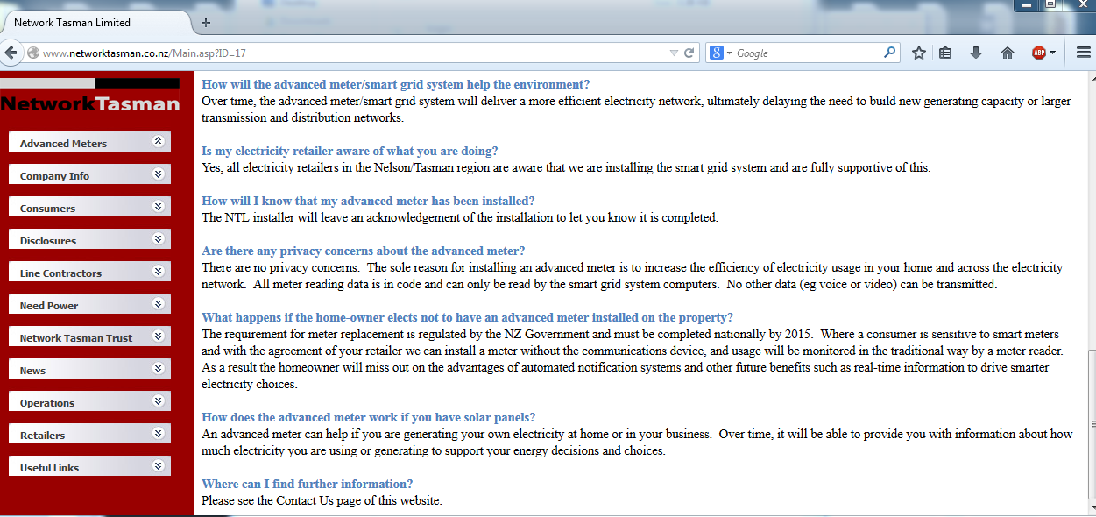1096x517 pixels.
Task: Go to the browser home icon
Action: tap(1008, 53)
